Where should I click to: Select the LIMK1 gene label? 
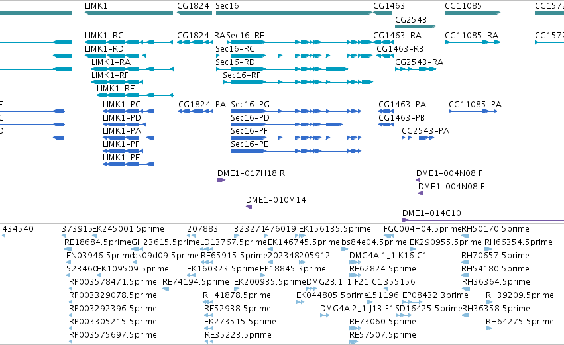pos(96,6)
